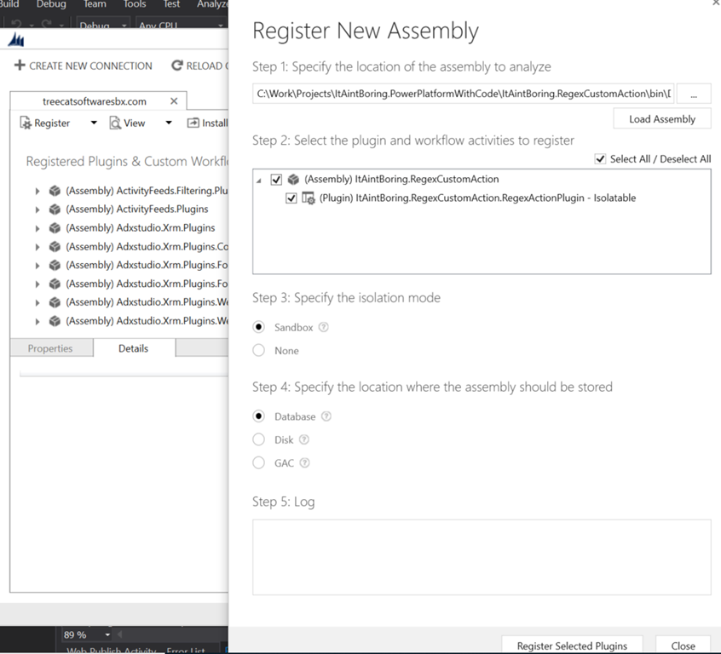Viewport: 721px width, 654px height.
Task: Switch to the Details tab
Action: (134, 348)
